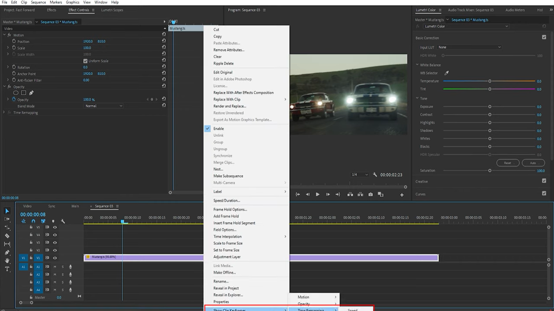Add a marker in timeline header
This screenshot has height=311, width=554.
[x=53, y=221]
